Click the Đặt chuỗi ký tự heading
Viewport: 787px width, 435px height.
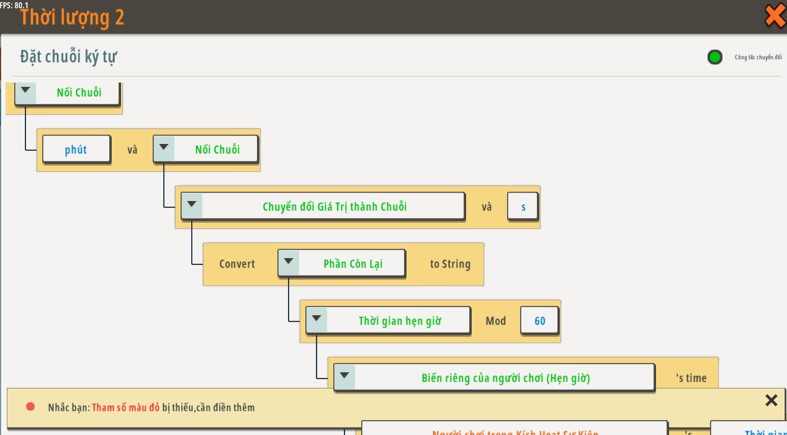click(68, 57)
